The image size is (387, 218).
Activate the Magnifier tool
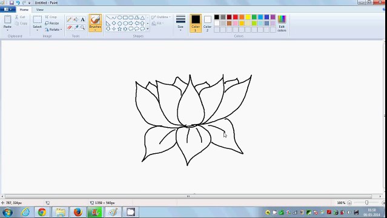(x=83, y=27)
